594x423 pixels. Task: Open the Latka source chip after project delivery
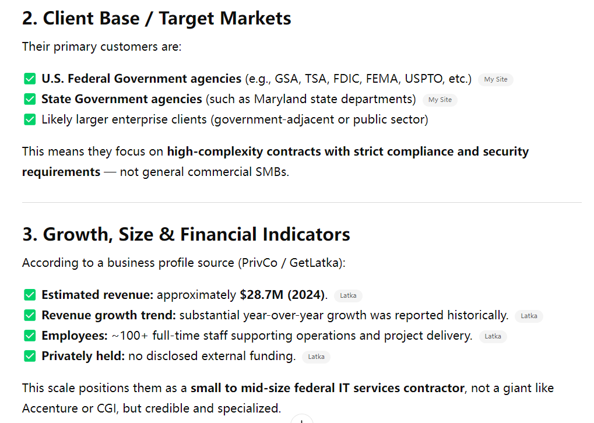point(493,336)
